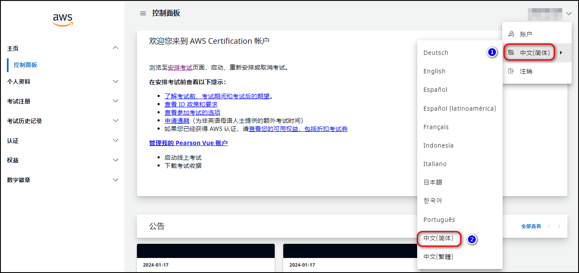Open the 安排考试 link

click(x=180, y=67)
